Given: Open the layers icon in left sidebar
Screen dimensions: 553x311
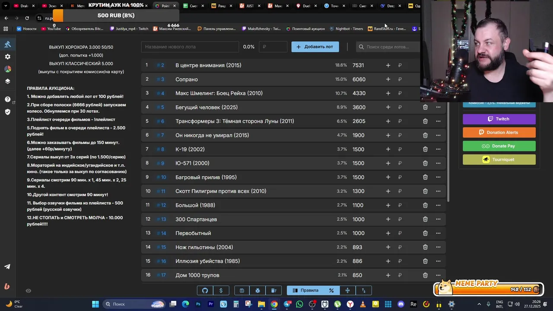Looking at the screenshot, I should click(x=7, y=81).
